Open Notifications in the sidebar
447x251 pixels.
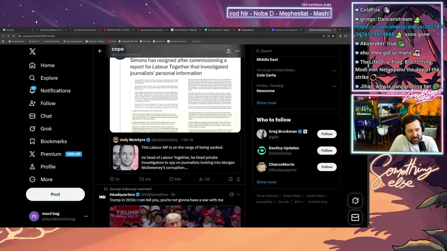(50, 91)
